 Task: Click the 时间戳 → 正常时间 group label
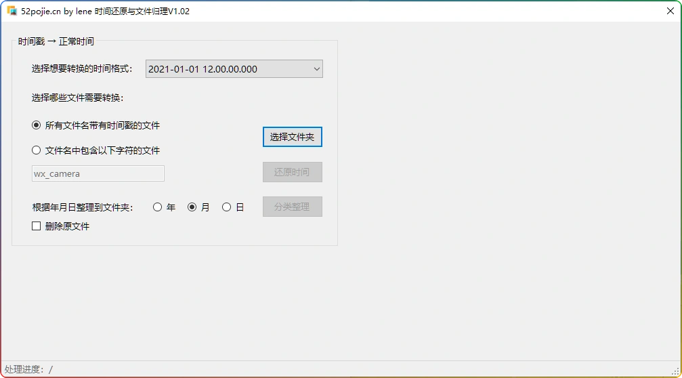click(56, 41)
